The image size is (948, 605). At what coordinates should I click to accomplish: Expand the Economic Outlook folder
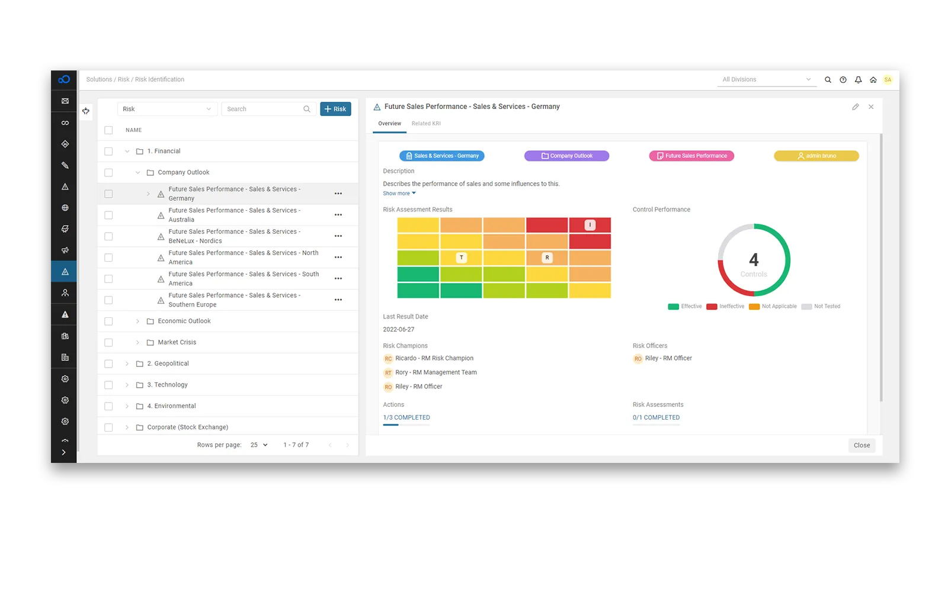click(x=137, y=321)
